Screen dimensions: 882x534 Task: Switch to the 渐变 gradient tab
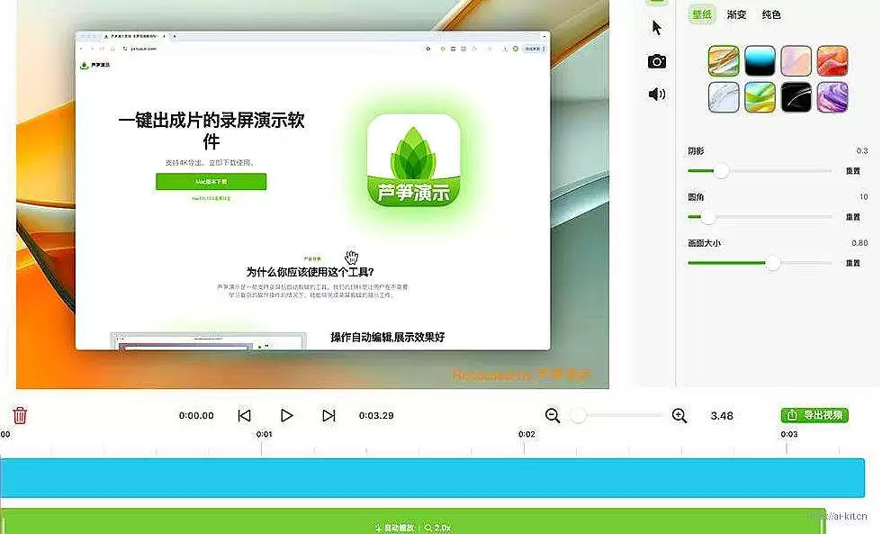[736, 14]
